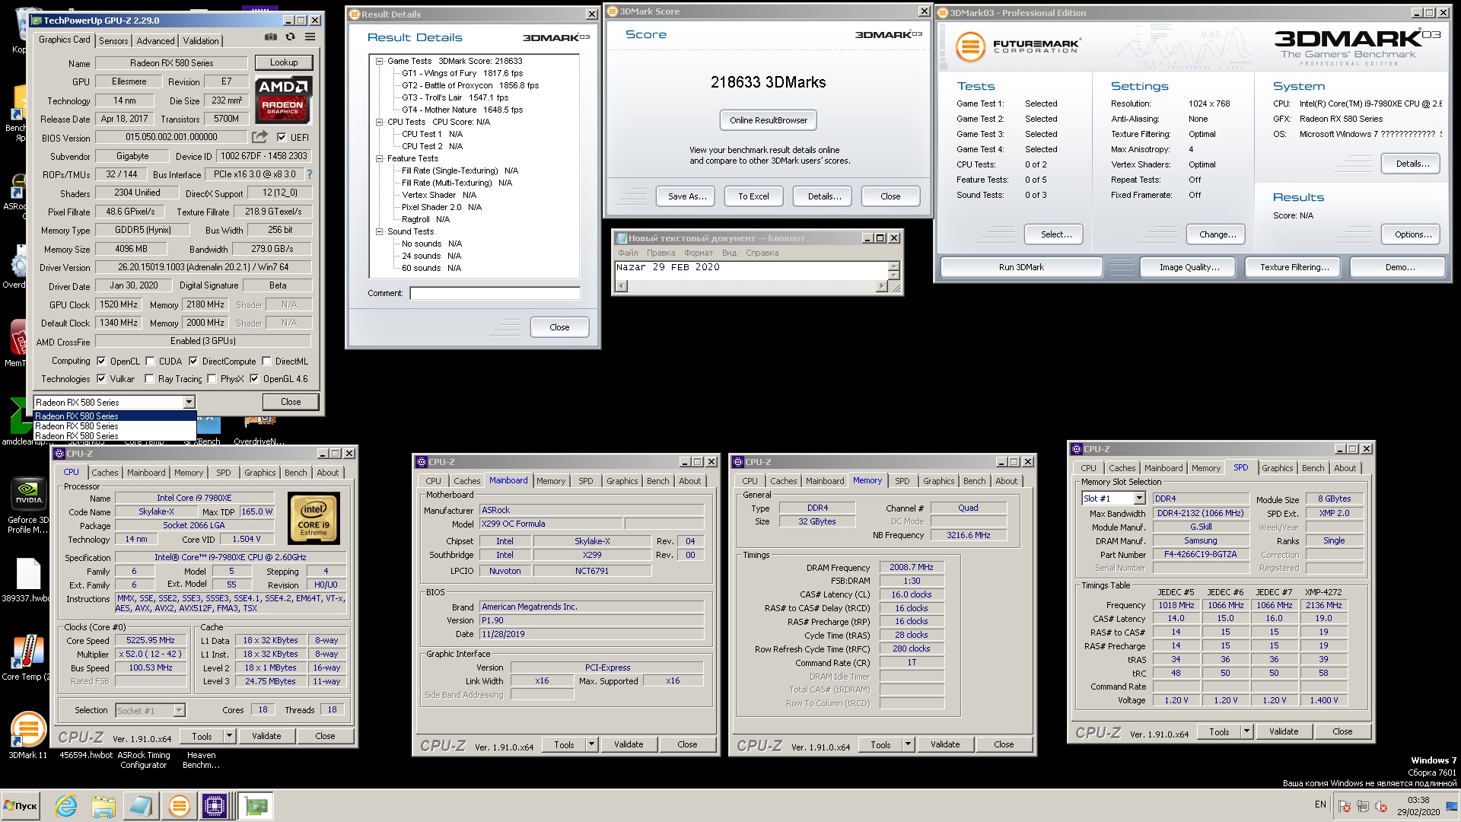Click the Lookup button in GPU-Z
The width and height of the screenshot is (1461, 822).
click(284, 62)
